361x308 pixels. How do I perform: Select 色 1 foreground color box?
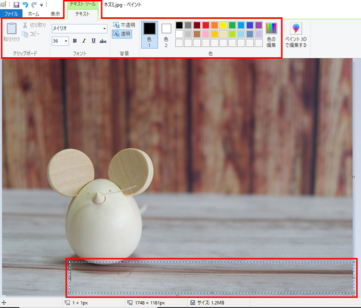(149, 34)
